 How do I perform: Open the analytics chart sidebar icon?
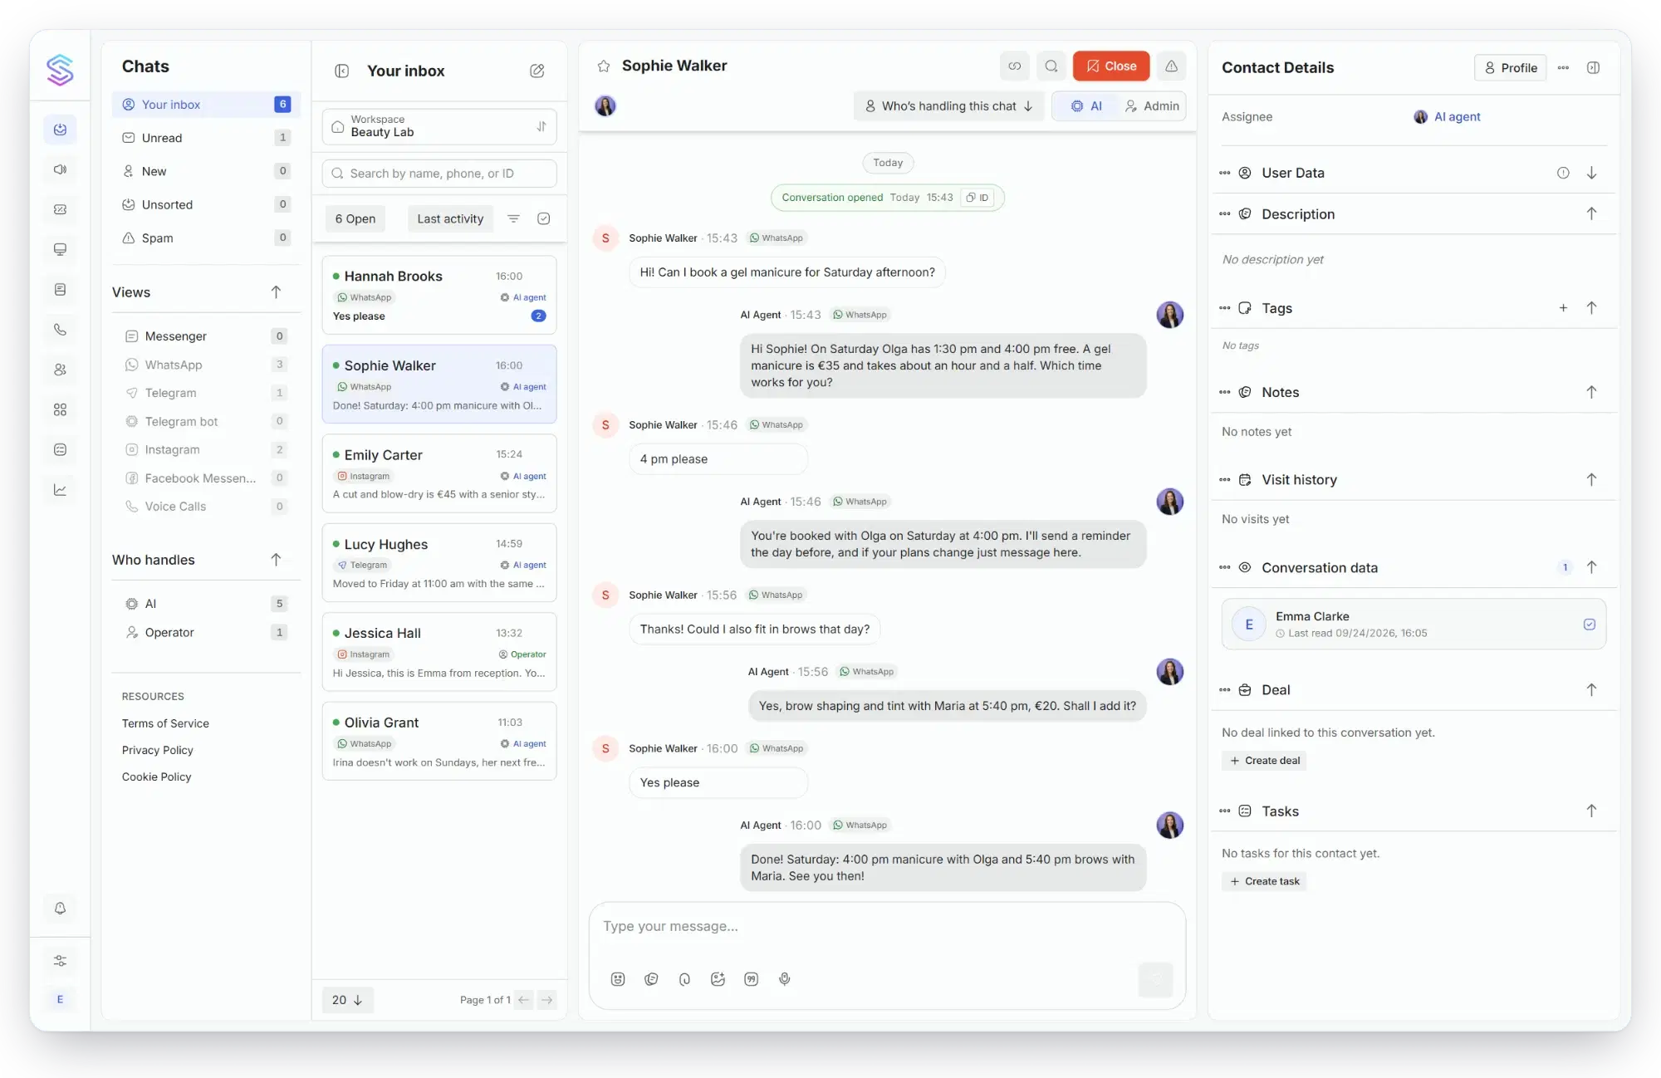tap(60, 490)
